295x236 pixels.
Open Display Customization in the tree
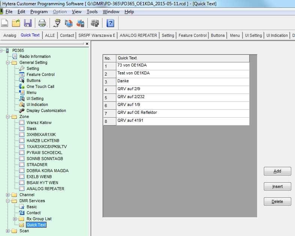(x=46, y=111)
